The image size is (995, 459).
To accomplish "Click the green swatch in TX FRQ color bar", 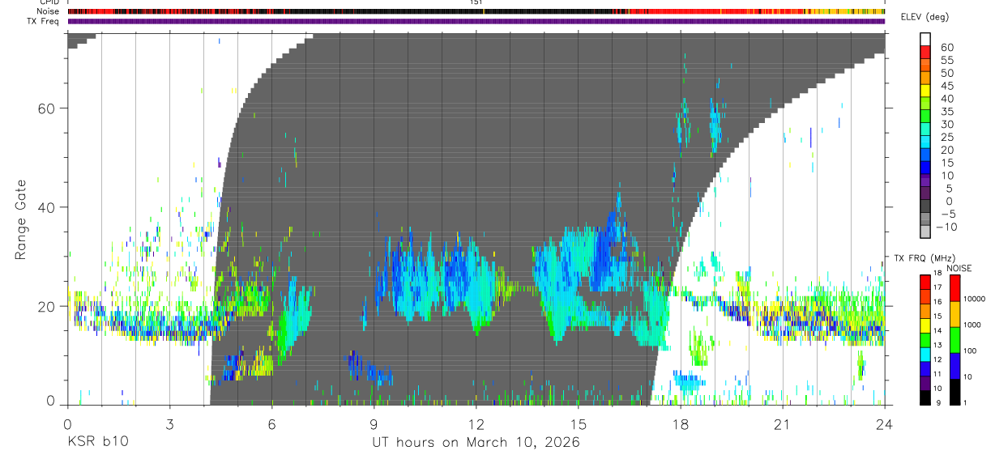I will click(x=925, y=340).
